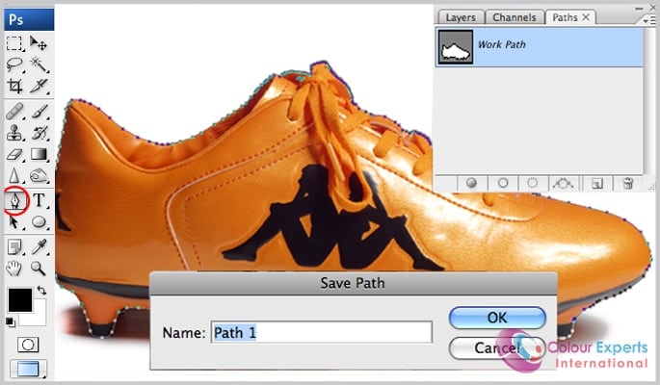
Task: Click the Work Path shoe thumbnail
Action: pos(456,47)
